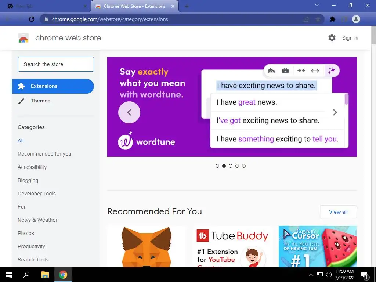
Task: Click the Search the store field
Action: coord(56,64)
